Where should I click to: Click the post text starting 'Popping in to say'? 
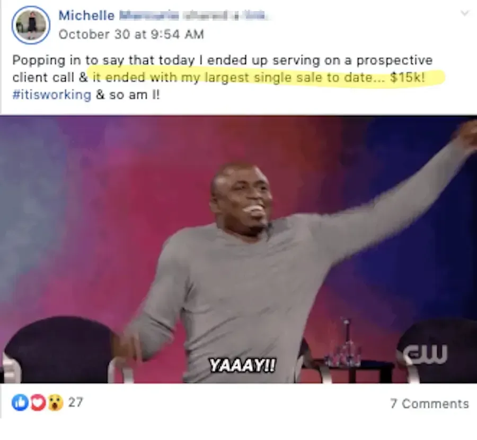(x=223, y=77)
